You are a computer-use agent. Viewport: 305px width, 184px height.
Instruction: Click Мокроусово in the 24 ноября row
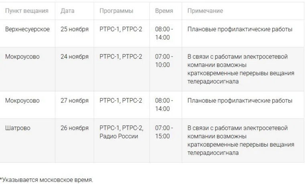coord(22,57)
